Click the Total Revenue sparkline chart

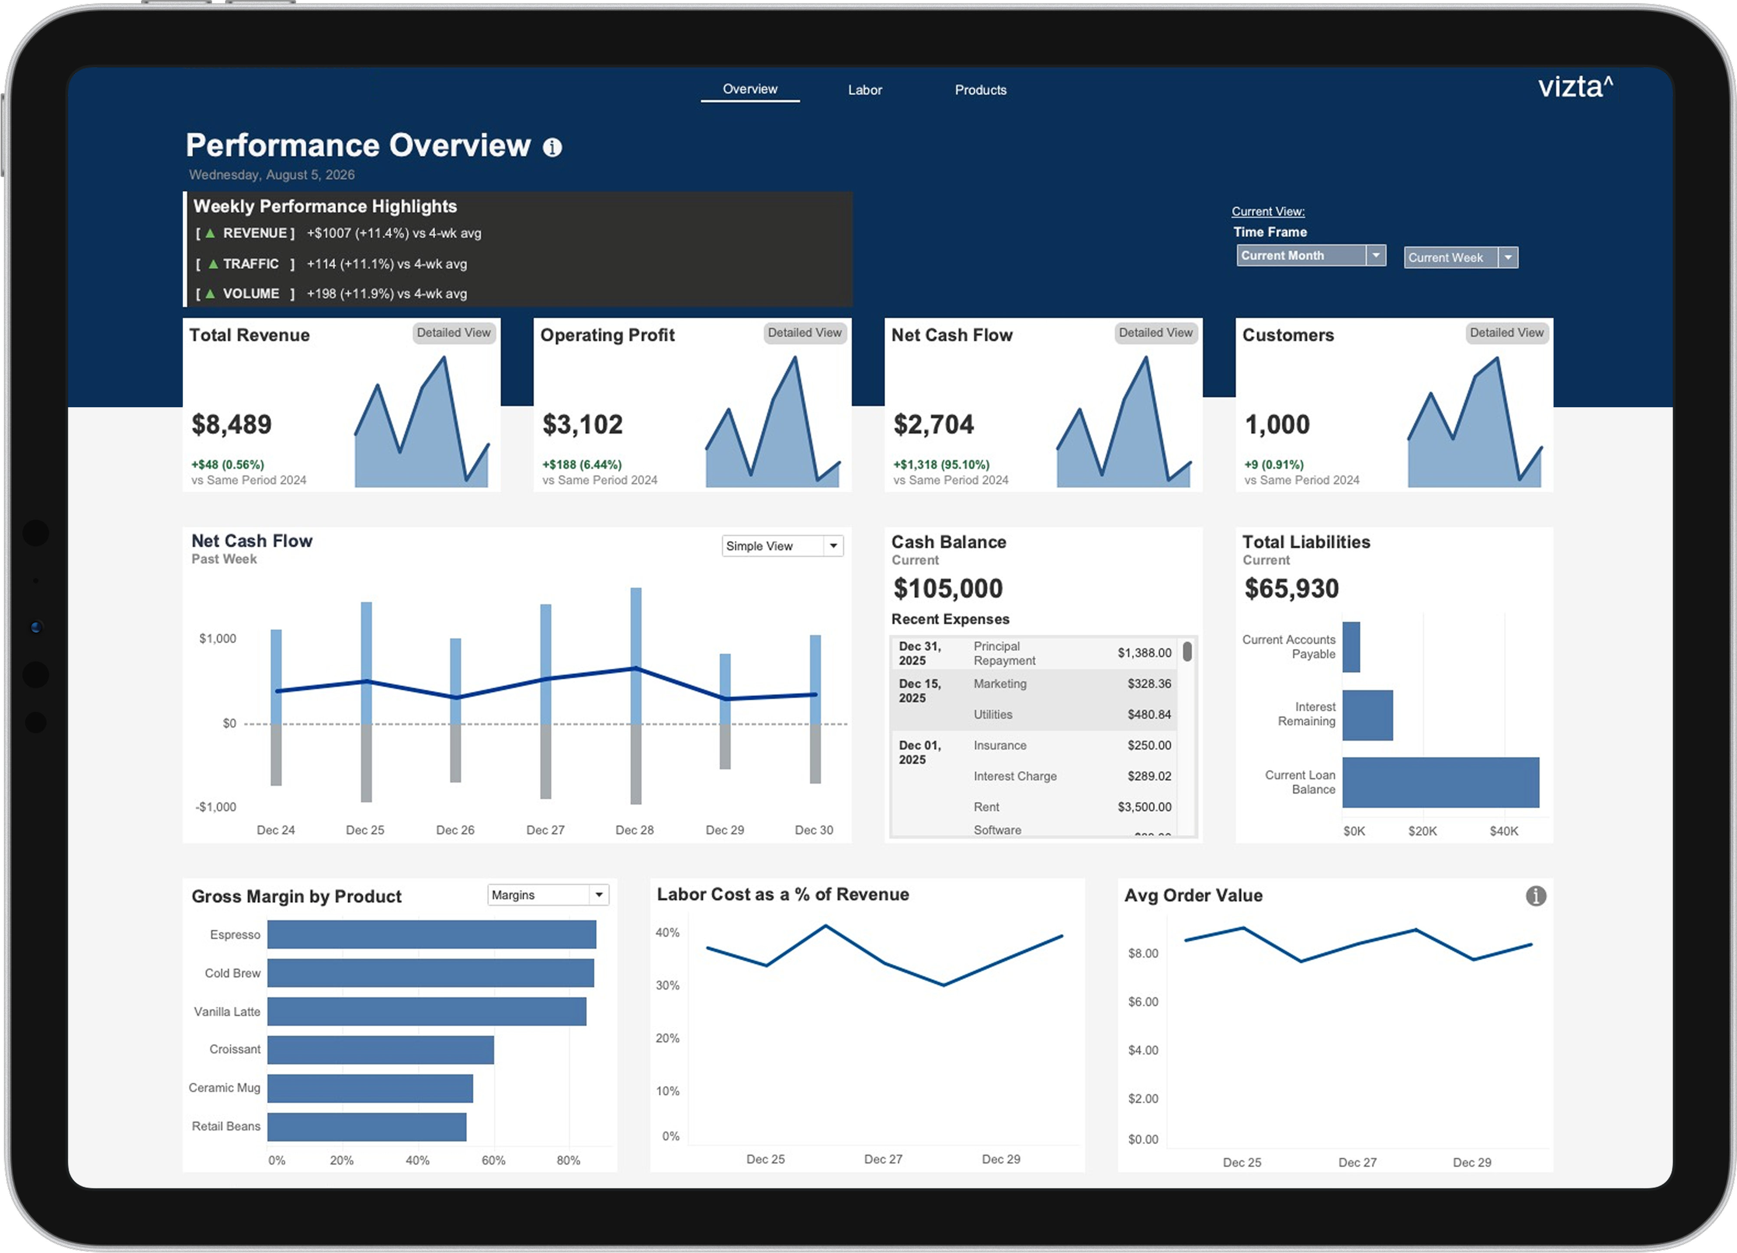point(421,422)
